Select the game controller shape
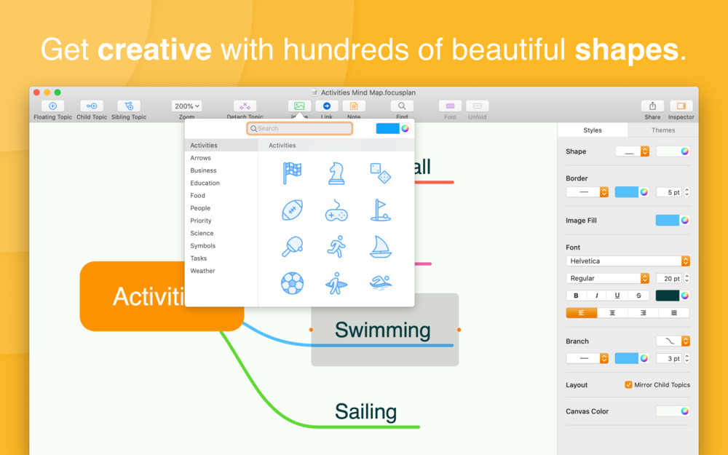 click(336, 210)
